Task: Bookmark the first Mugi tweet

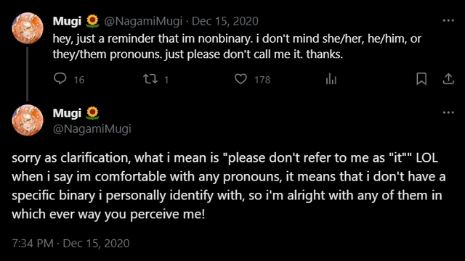Action: point(421,79)
